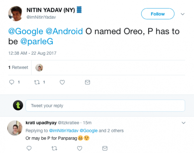Like krati upadhyay's reply with the heart
Screen dimensions: 194x153
tap(80, 148)
